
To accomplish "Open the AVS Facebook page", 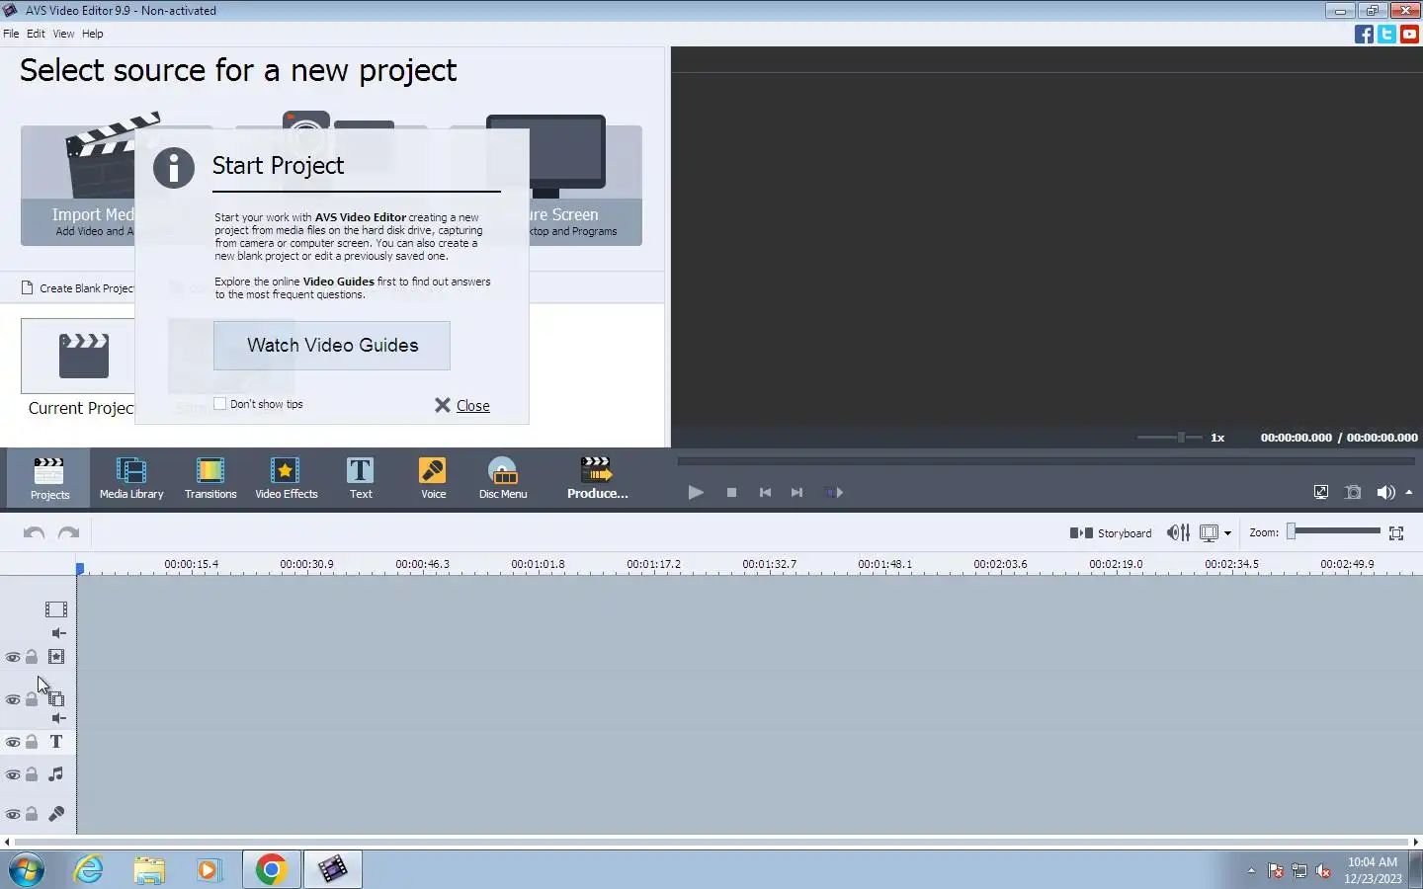I will 1364,34.
